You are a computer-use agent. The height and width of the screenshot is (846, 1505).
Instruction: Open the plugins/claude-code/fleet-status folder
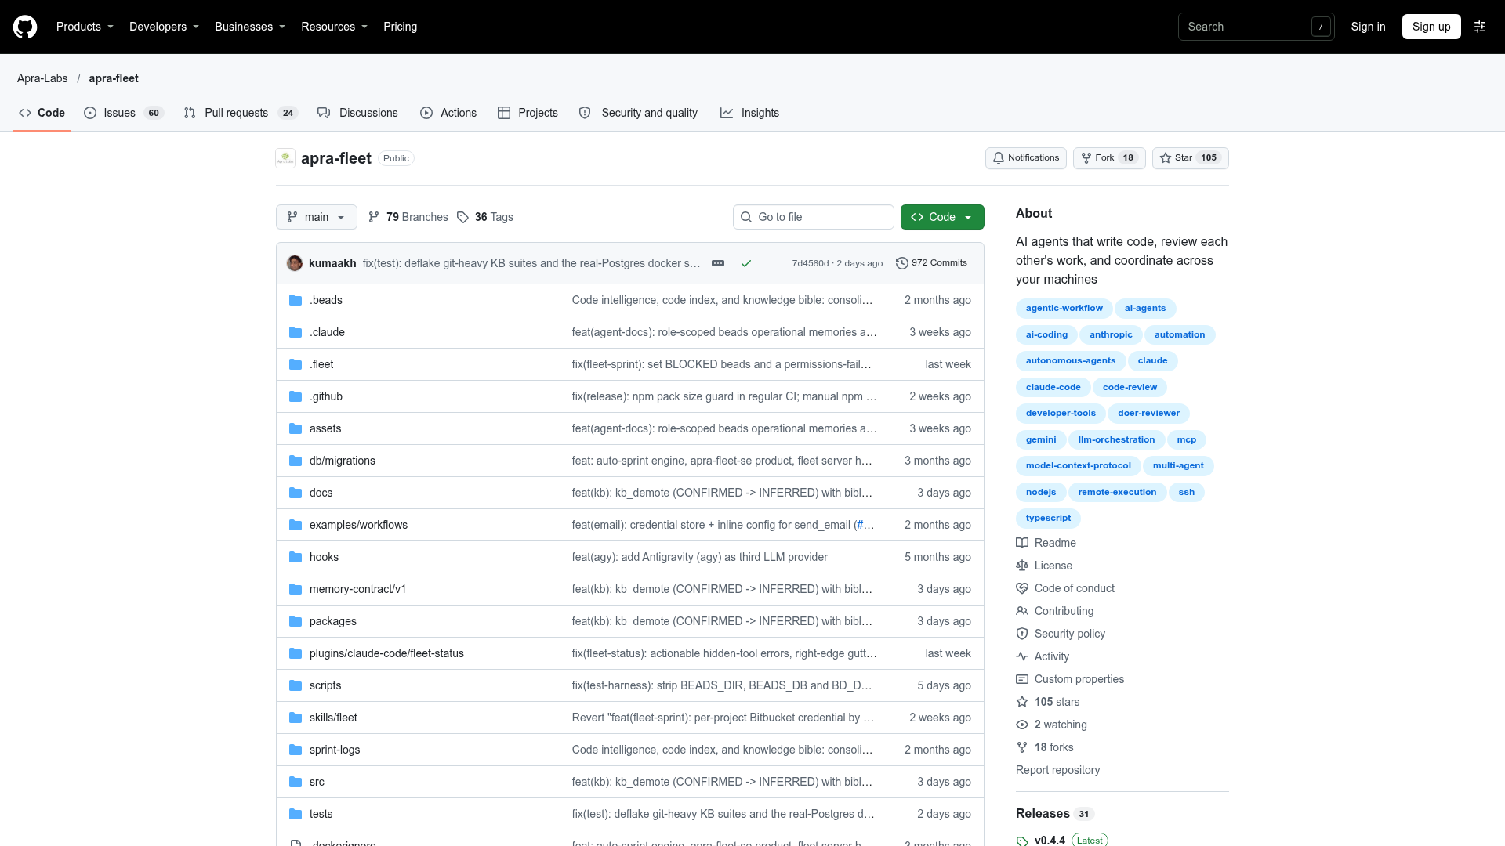[386, 653]
